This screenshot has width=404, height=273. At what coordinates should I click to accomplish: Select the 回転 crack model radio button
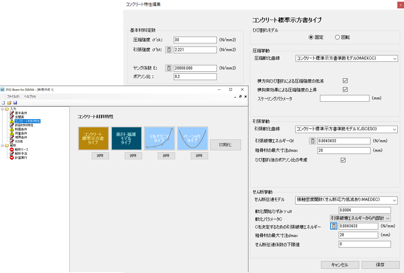(337, 37)
